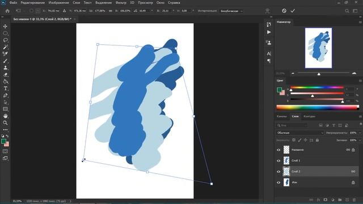Open the layer filter type dropdown
Image resolution: width=363 pixels, height=204 pixels.
292,125
